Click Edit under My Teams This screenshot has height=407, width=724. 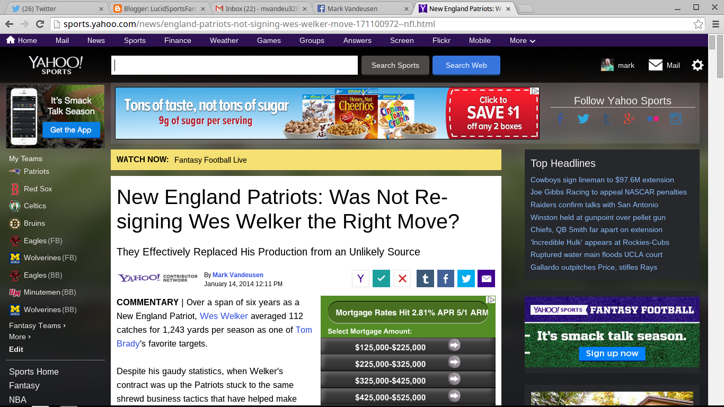coord(16,349)
